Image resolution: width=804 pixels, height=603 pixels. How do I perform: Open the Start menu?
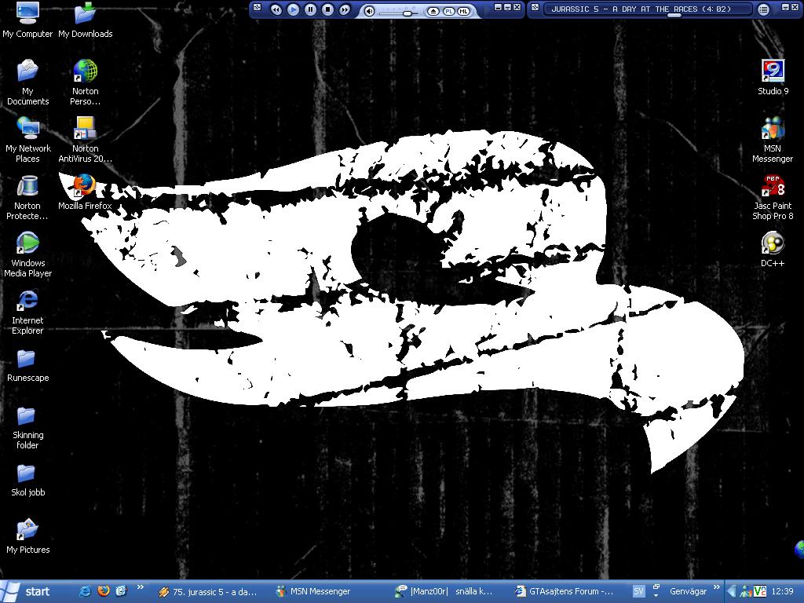(x=27, y=591)
